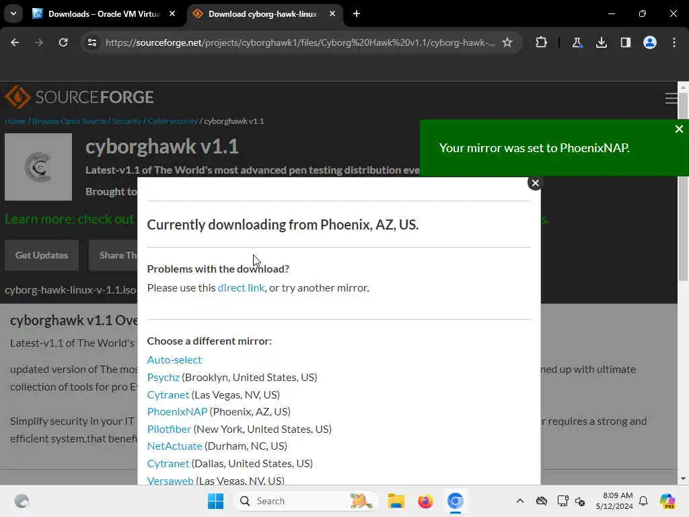Open the Security breadcrumb link

[126, 121]
